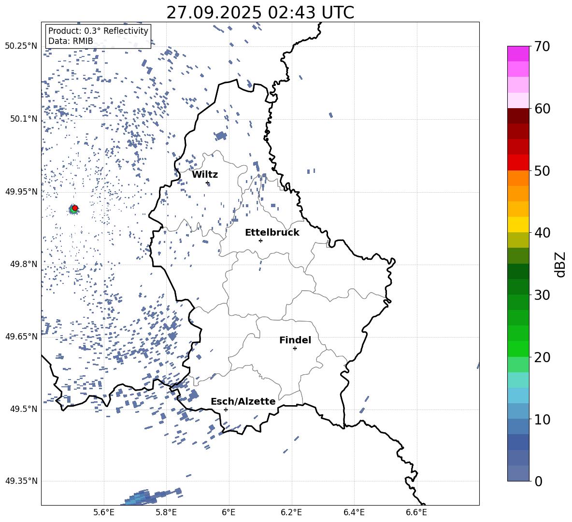Click the colorbar tick label 60

point(542,109)
